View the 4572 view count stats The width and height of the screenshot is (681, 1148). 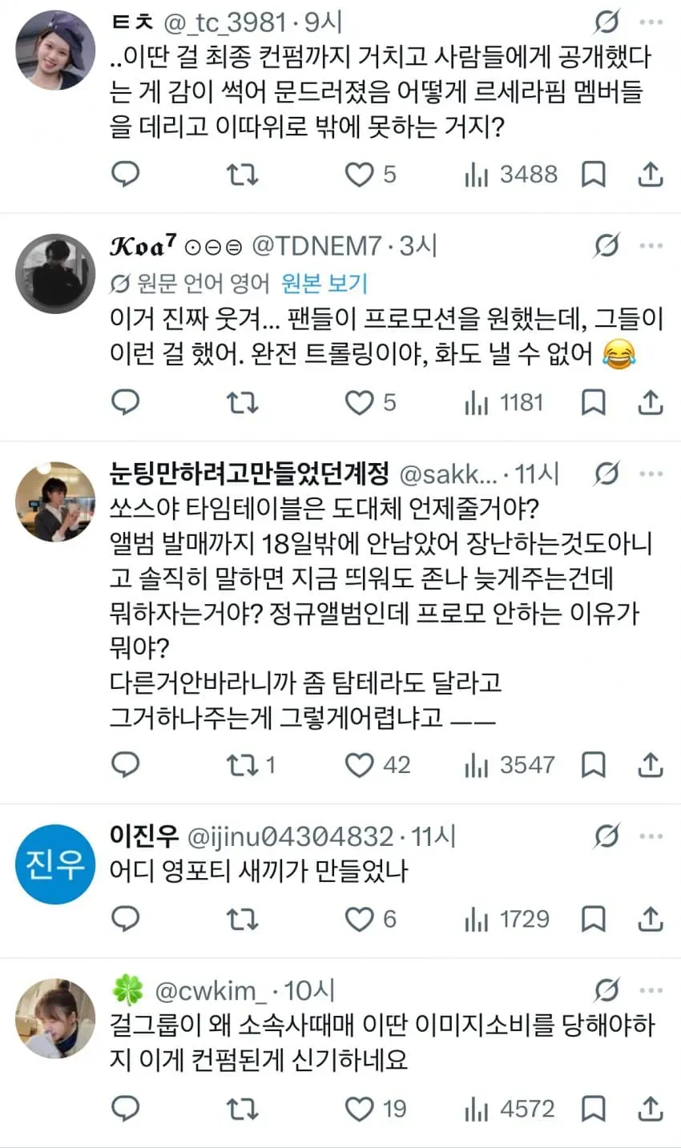coord(510,1110)
